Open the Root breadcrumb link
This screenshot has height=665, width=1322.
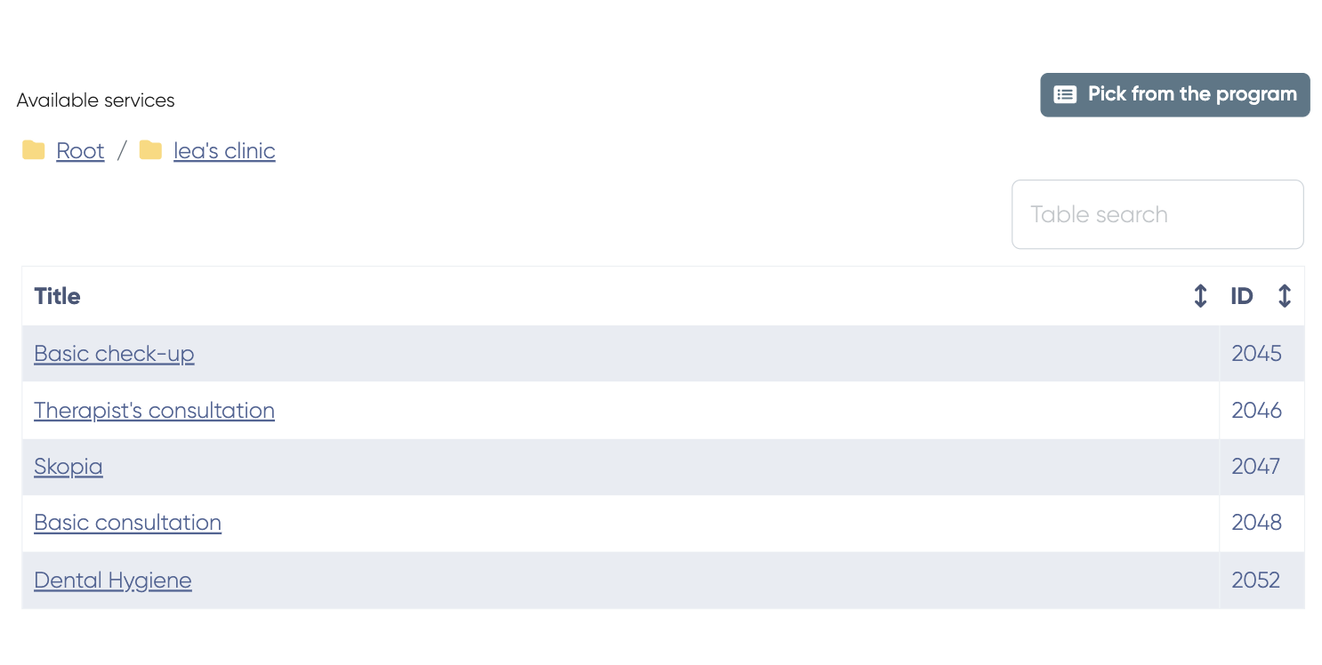pos(80,151)
